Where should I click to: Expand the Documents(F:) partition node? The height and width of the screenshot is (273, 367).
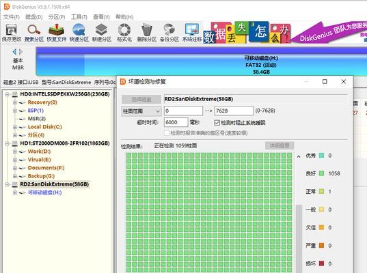click(15, 168)
